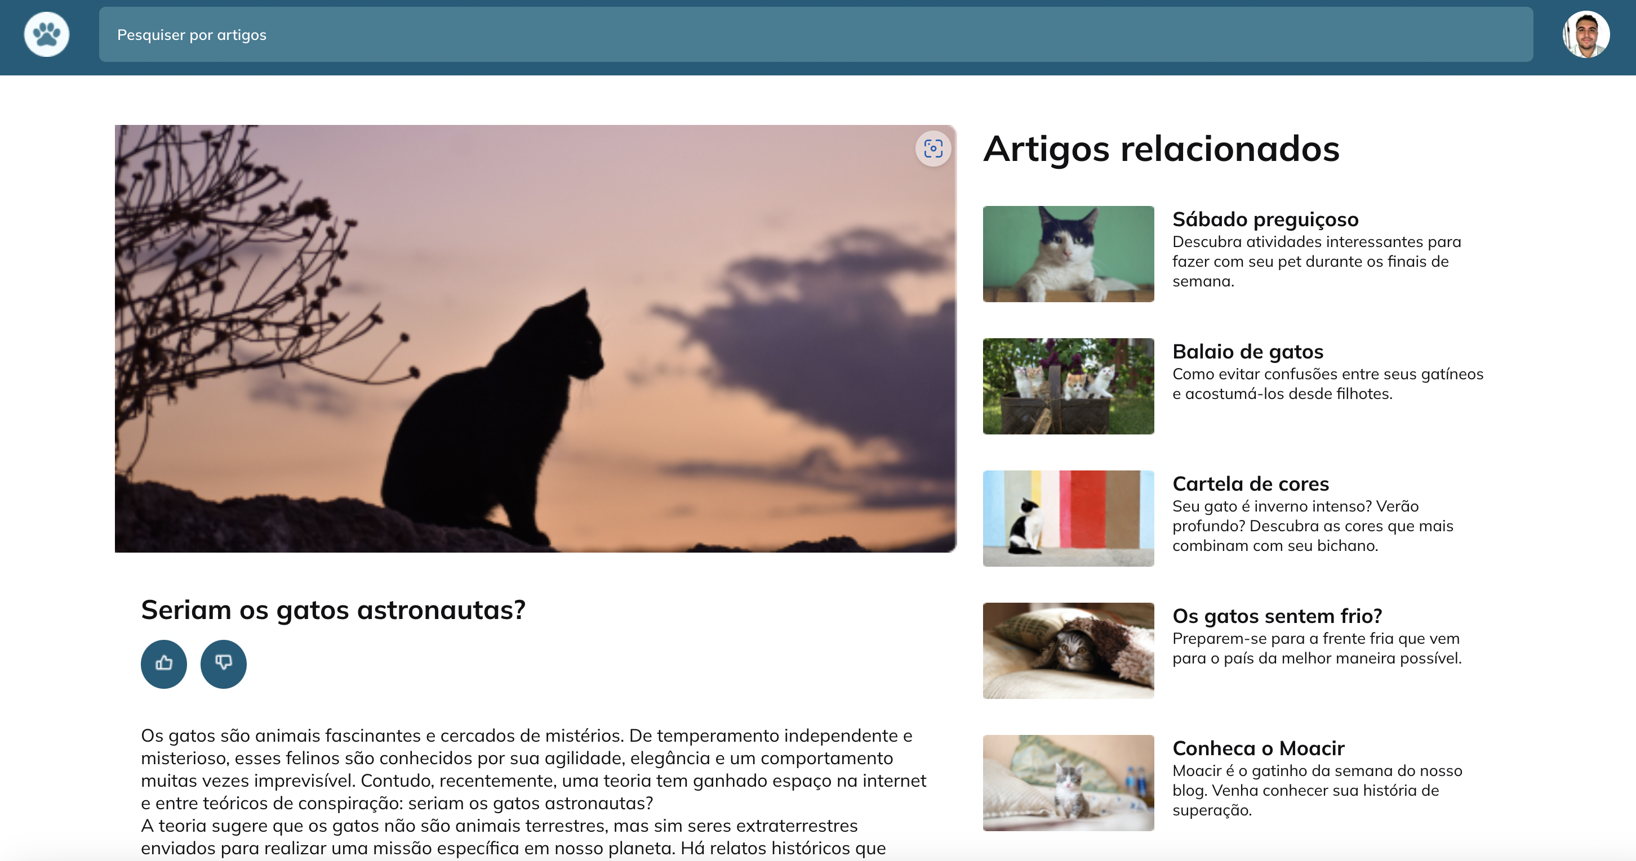This screenshot has width=1636, height=861.
Task: Open the Conheca o Moacir thumbnail
Action: (x=1068, y=782)
